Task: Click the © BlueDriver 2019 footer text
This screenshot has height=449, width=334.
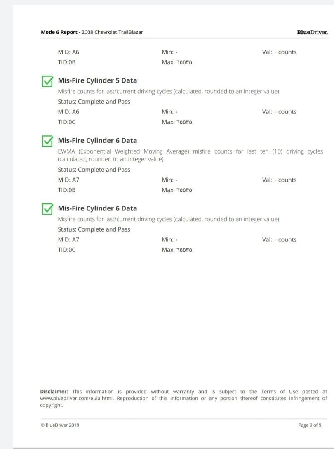Action: point(60,425)
